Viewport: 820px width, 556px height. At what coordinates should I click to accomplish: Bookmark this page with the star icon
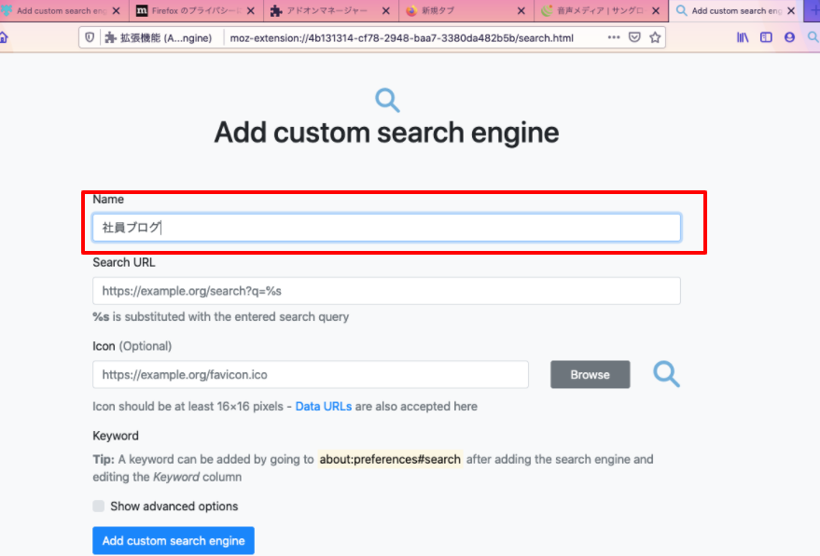[655, 38]
